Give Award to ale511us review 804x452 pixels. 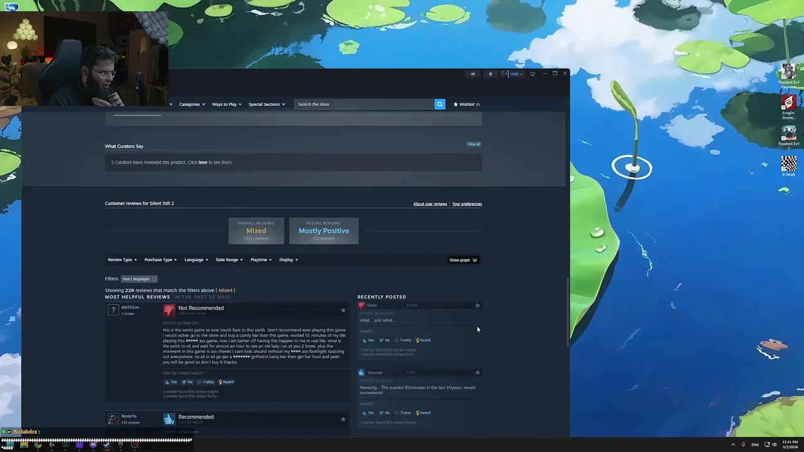click(x=226, y=382)
